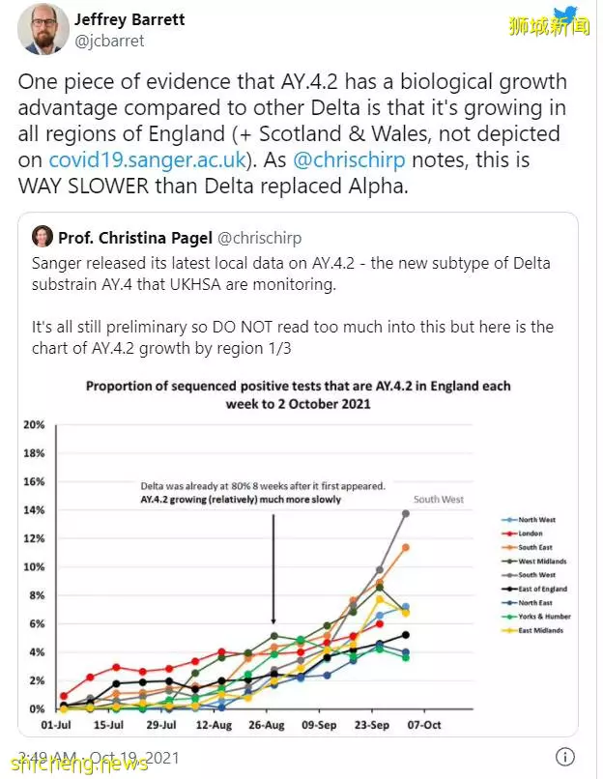Select West Midlands legend entry
The height and width of the screenshot is (779, 603).
533,562
